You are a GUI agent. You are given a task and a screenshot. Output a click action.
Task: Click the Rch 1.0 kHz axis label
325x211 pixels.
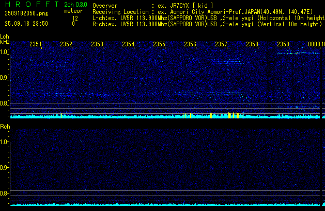coord(4,142)
